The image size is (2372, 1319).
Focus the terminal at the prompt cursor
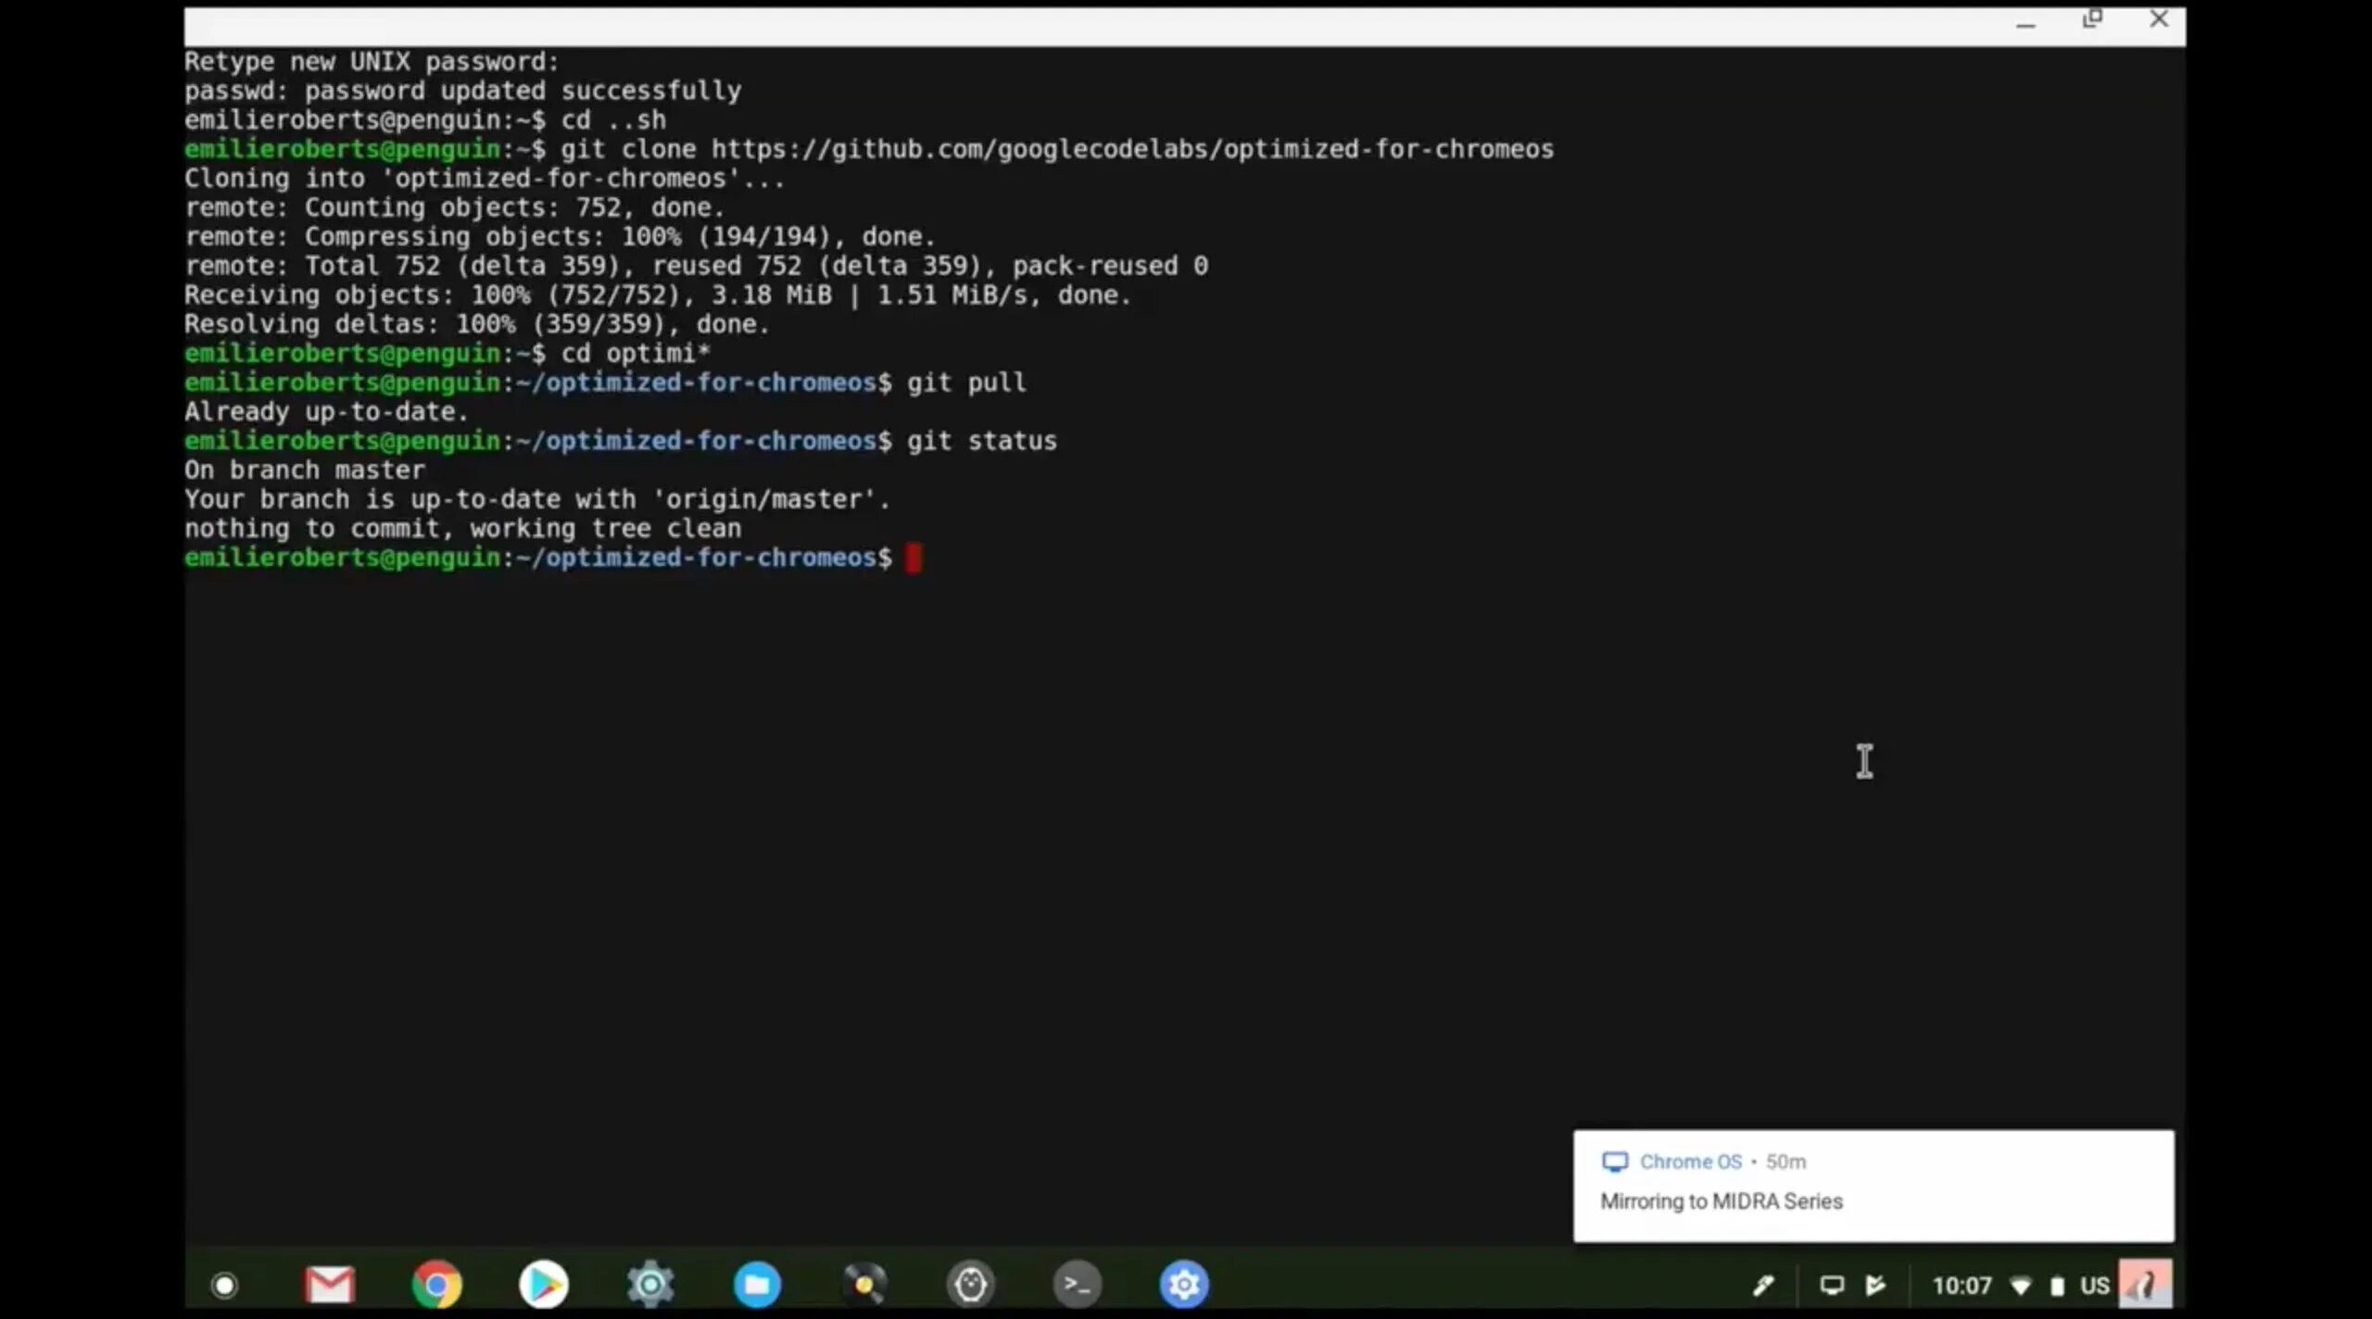click(x=913, y=558)
